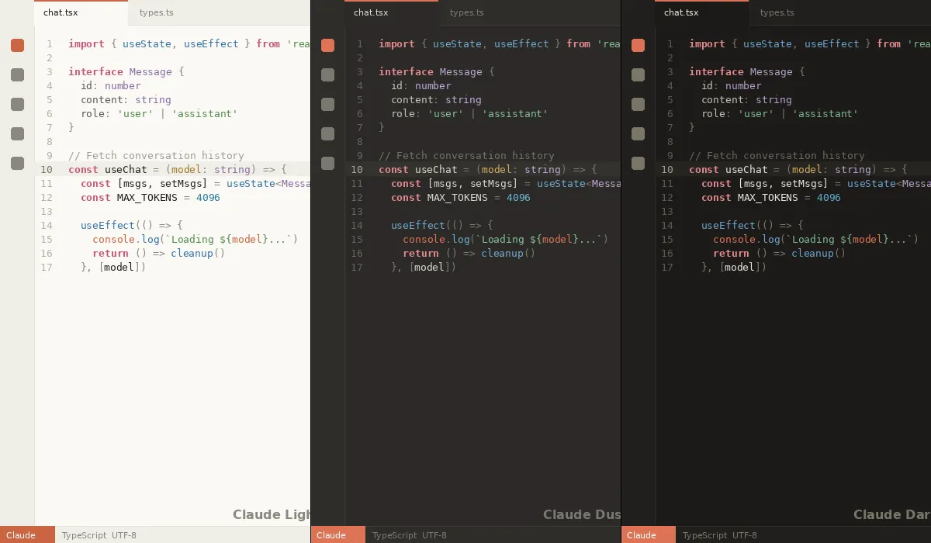Click second sidebar square icon in Dark theme panel
Image resolution: width=931 pixels, height=543 pixels.
(638, 75)
